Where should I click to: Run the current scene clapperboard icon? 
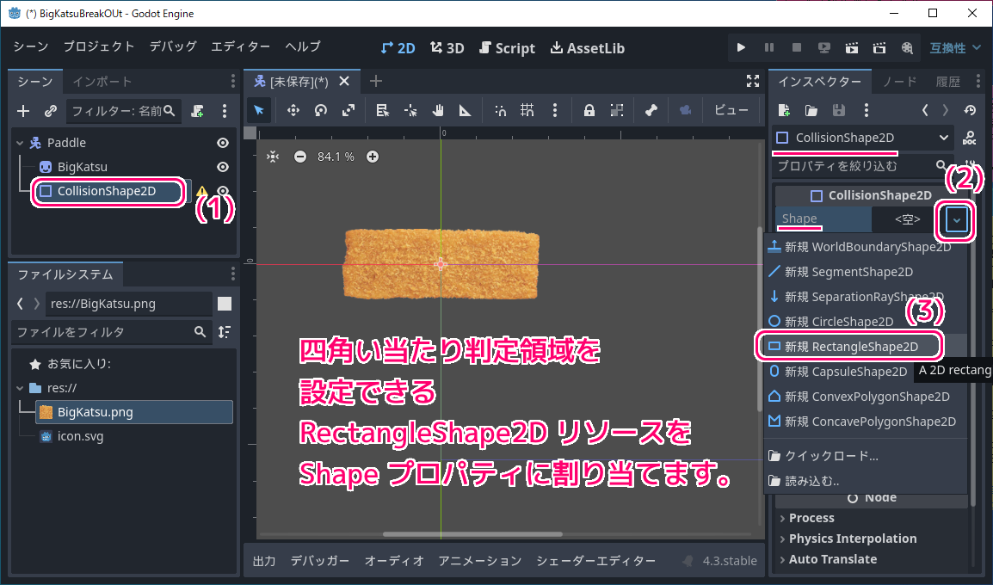tap(852, 47)
